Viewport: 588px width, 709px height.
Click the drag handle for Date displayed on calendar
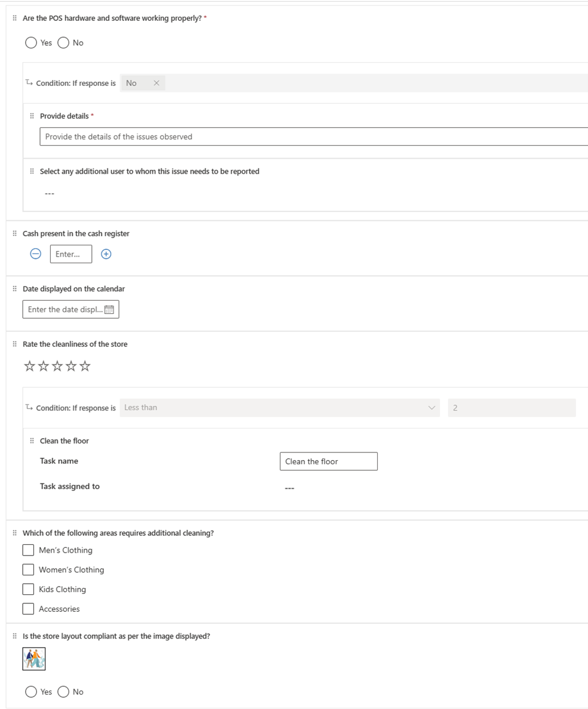(14, 288)
